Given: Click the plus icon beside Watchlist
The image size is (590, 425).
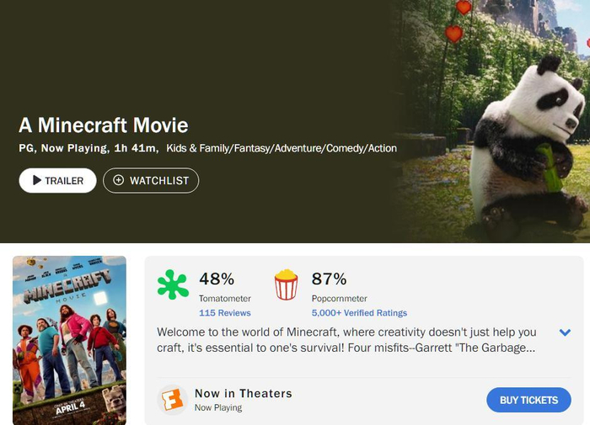Looking at the screenshot, I should click(x=118, y=180).
